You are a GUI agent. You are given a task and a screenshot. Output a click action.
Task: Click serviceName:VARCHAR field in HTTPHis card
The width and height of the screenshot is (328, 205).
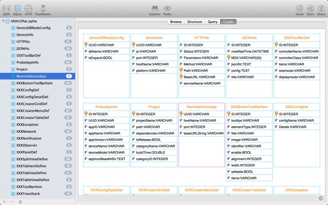(202, 83)
